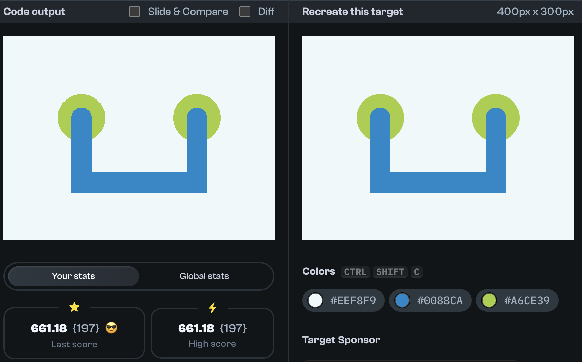Copy the #EEF8F9 color chip
Viewport: 582px width, 362px height.
tap(343, 301)
